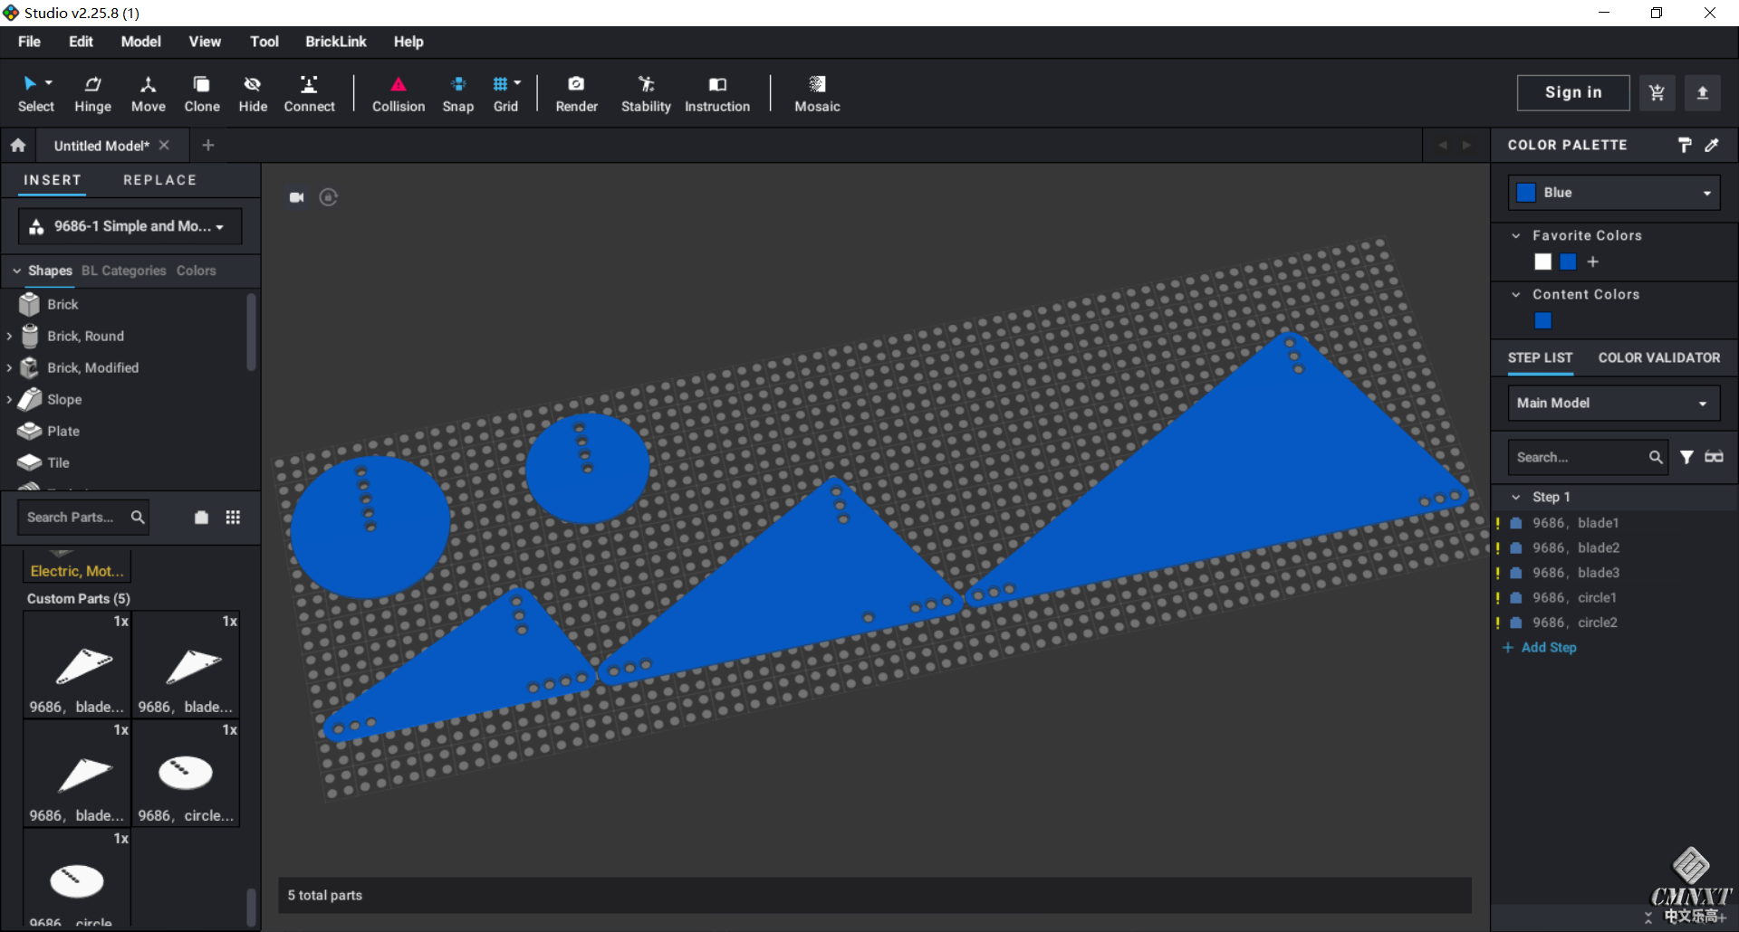Expand the Slope category
This screenshot has width=1739, height=932.
[9, 399]
